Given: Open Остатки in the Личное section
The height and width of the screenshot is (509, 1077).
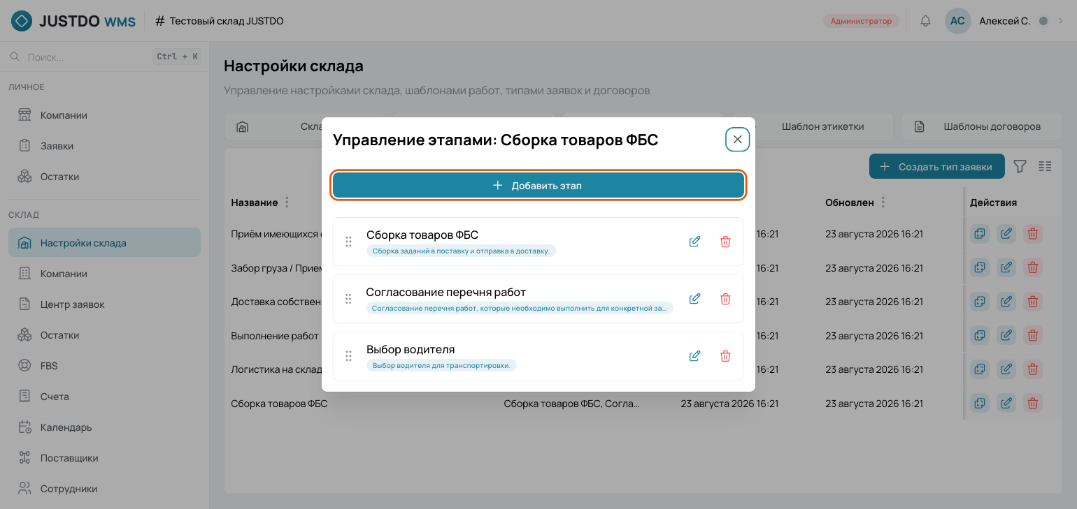Looking at the screenshot, I should tap(105, 177).
